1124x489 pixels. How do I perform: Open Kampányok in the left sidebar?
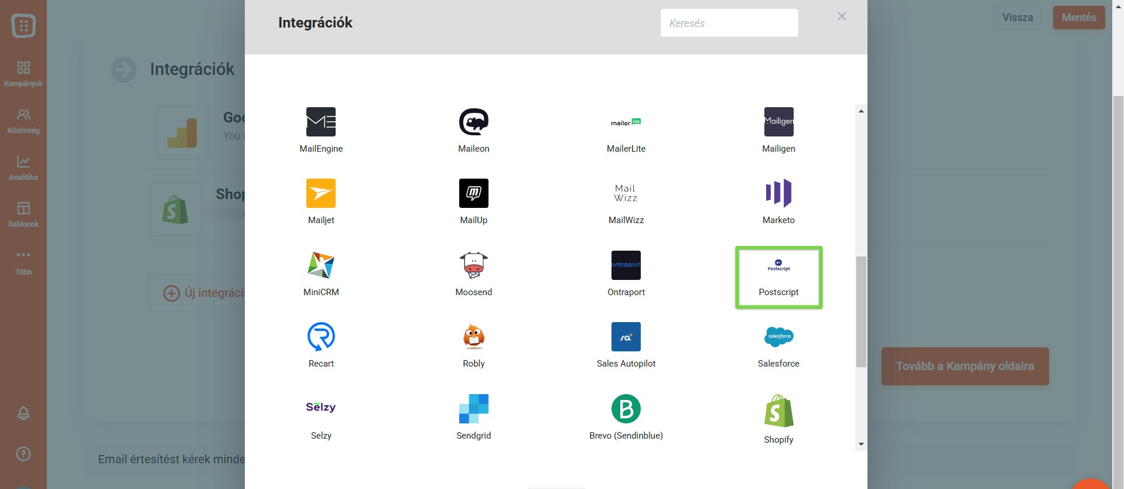click(x=23, y=74)
